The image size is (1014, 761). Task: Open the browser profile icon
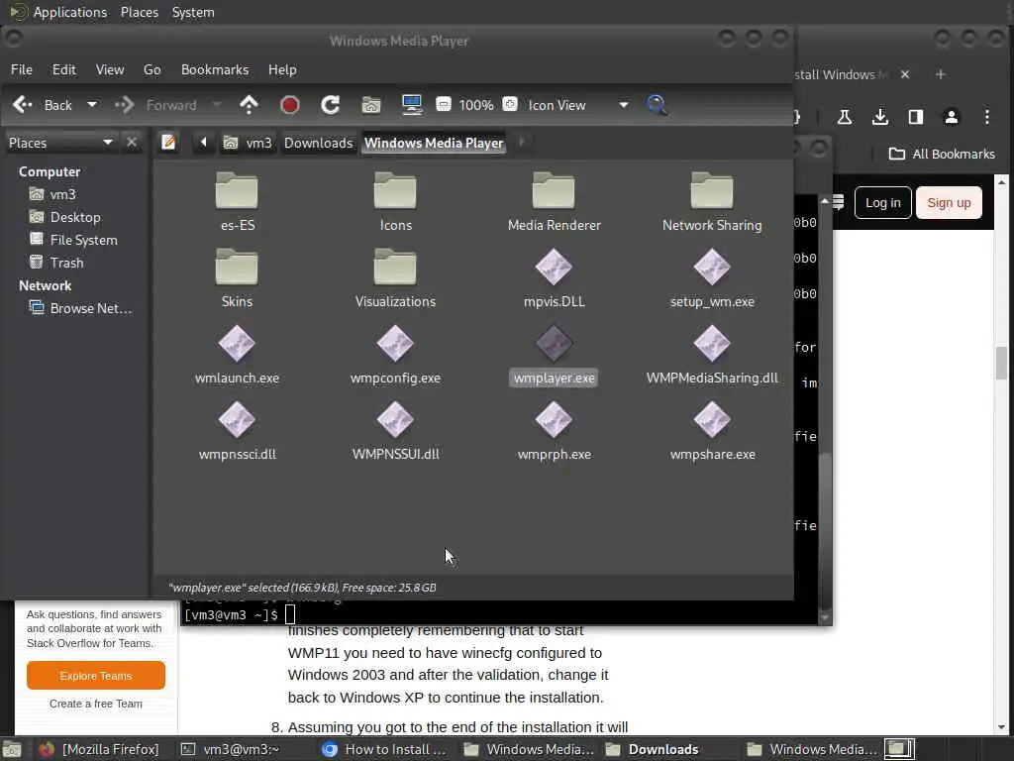(951, 117)
